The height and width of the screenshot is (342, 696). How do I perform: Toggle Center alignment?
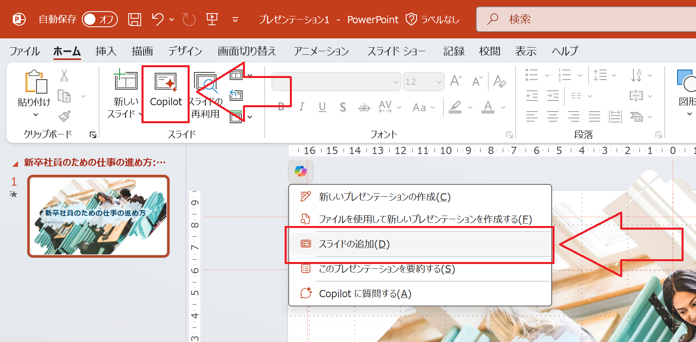tap(553, 116)
